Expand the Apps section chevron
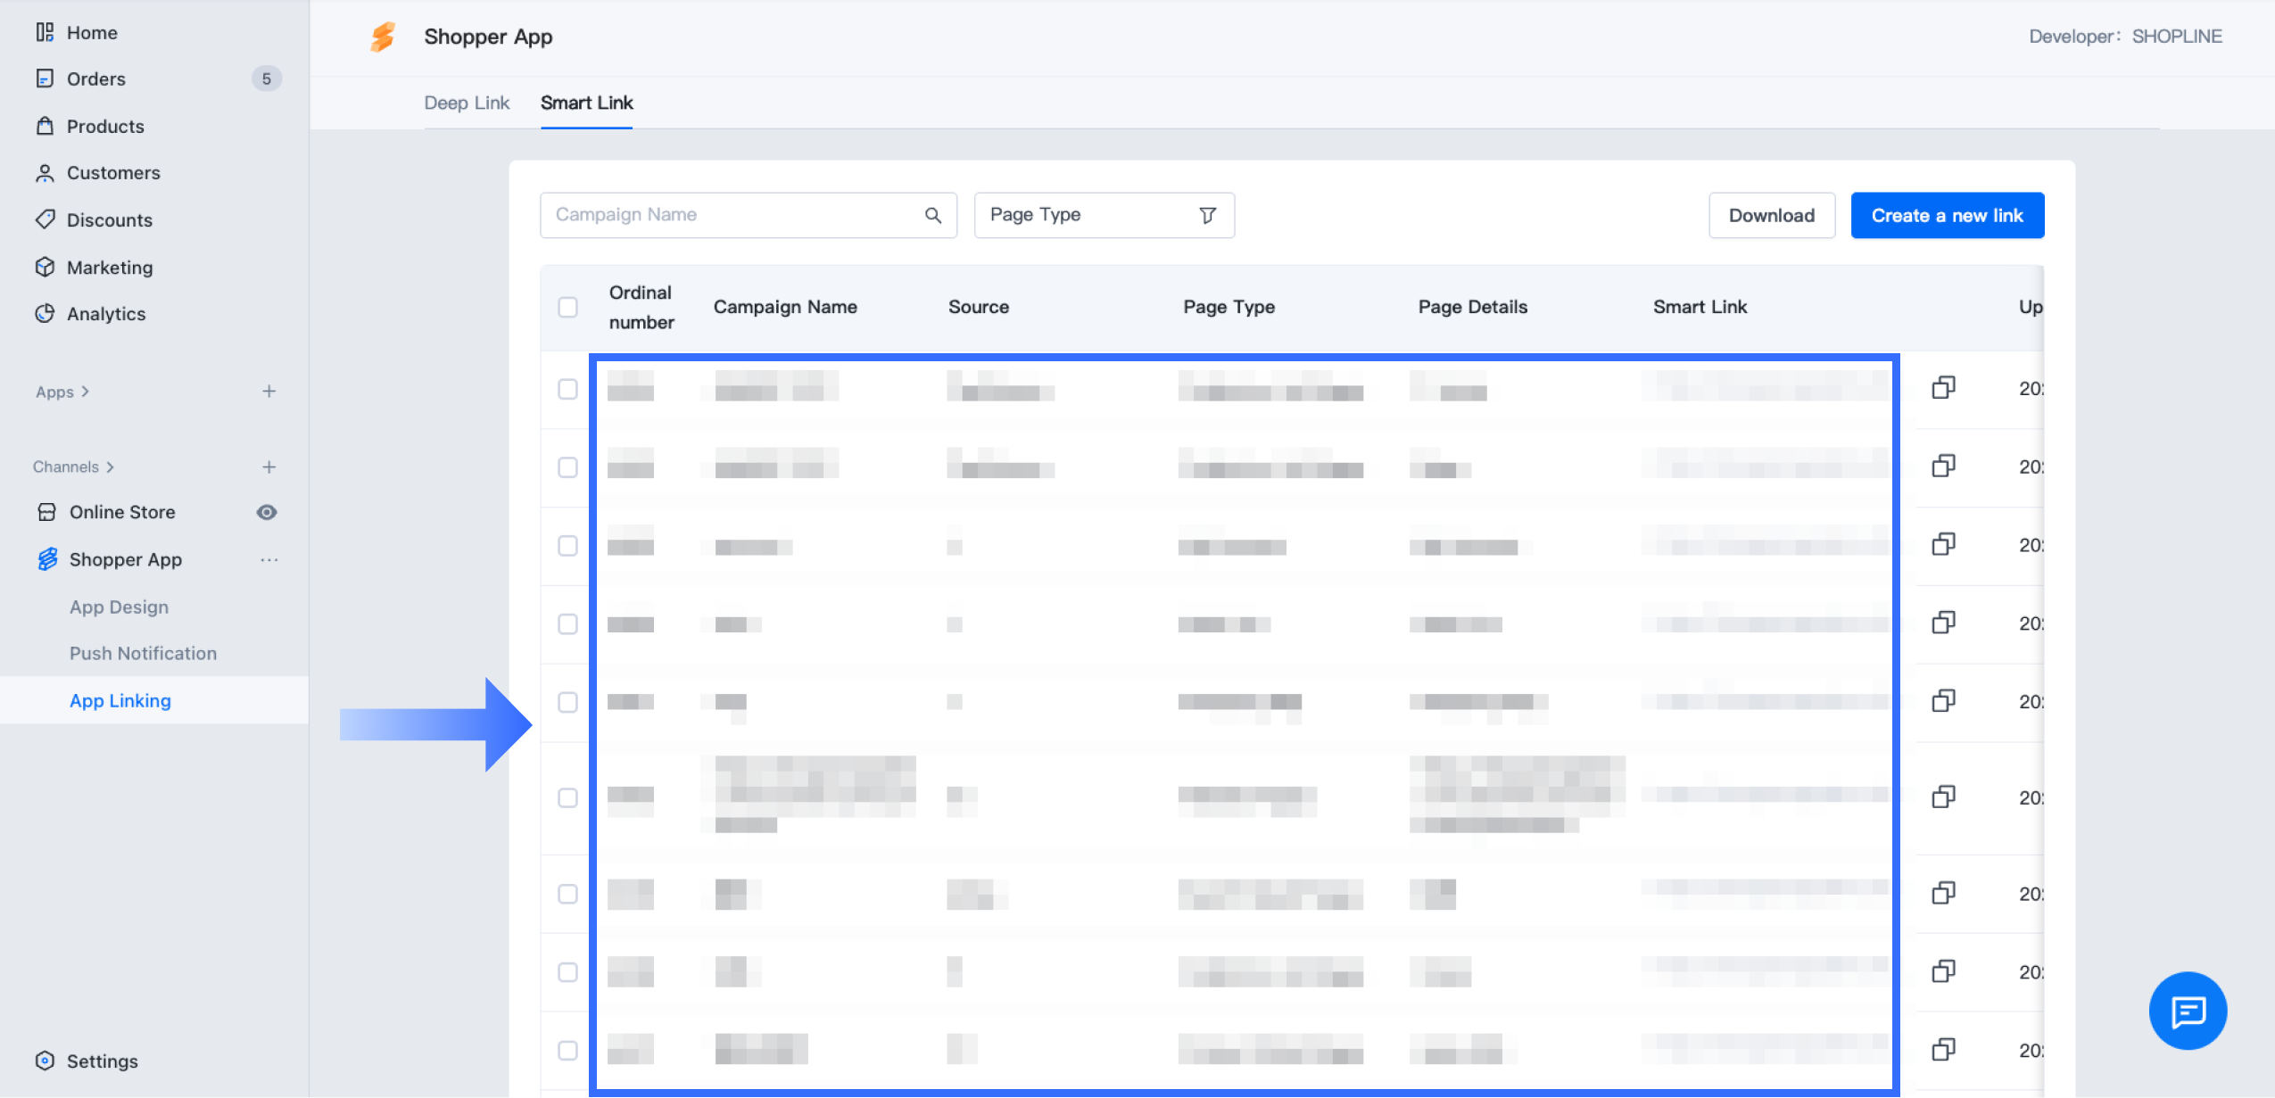Viewport: 2275px width, 1098px height. pos(86,392)
